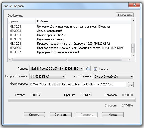
Task: Click the horizontal scrollbar right arrow
Action: tap(129, 59)
